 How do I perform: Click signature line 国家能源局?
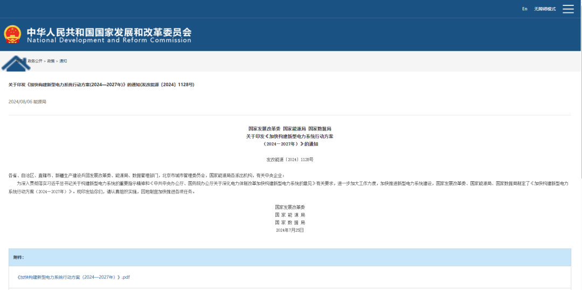pos(290,215)
